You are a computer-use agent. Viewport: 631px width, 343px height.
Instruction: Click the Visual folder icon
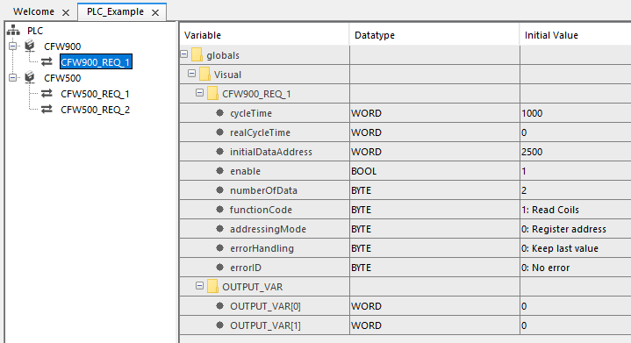(204, 74)
